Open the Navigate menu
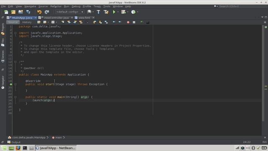The width and height of the screenshot is (268, 151). (30, 6)
